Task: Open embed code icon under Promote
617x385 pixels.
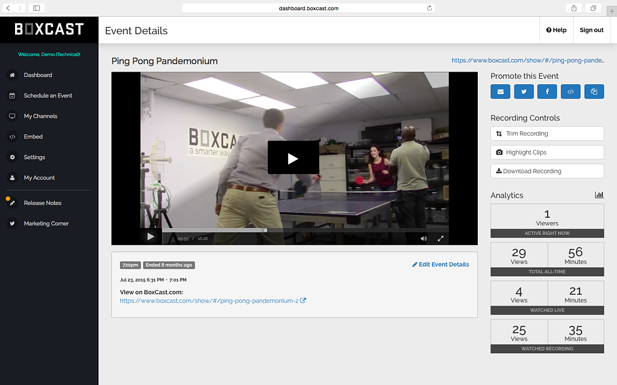Action: (571, 91)
